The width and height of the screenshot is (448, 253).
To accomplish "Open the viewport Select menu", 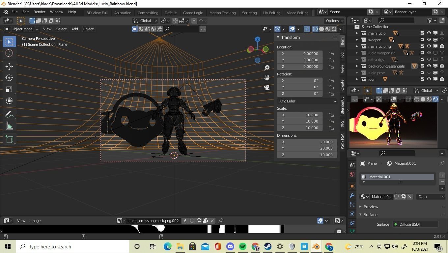I will click(61, 29).
